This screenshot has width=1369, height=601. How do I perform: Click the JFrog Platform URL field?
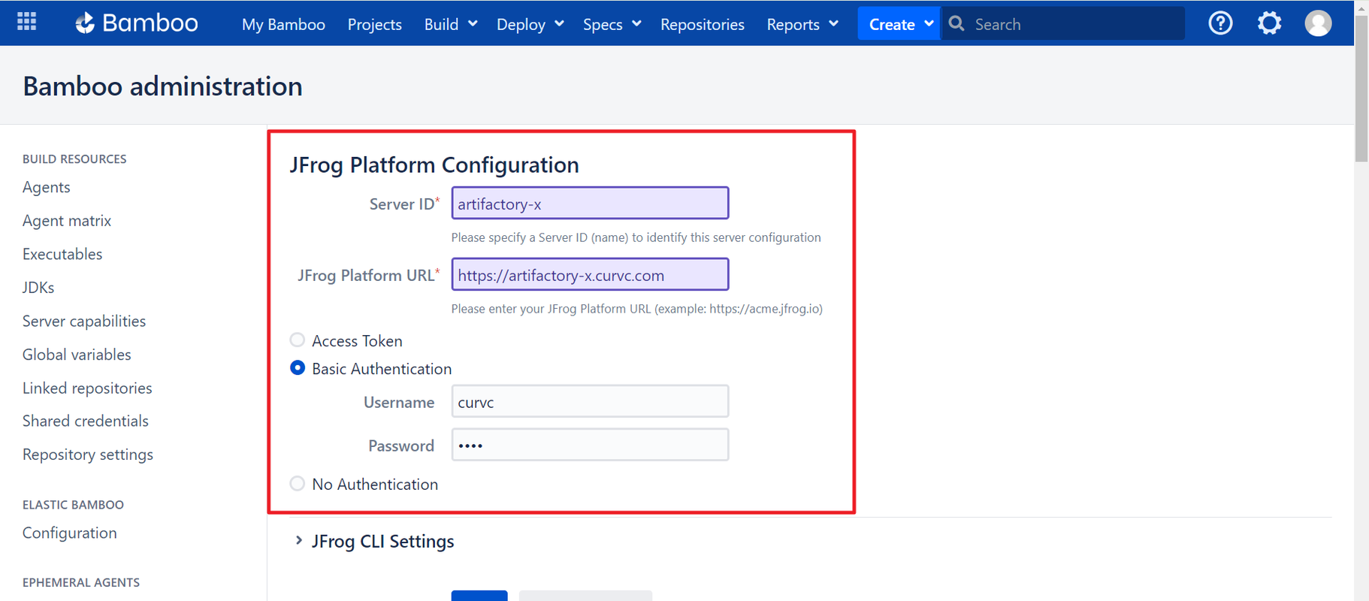coord(590,274)
